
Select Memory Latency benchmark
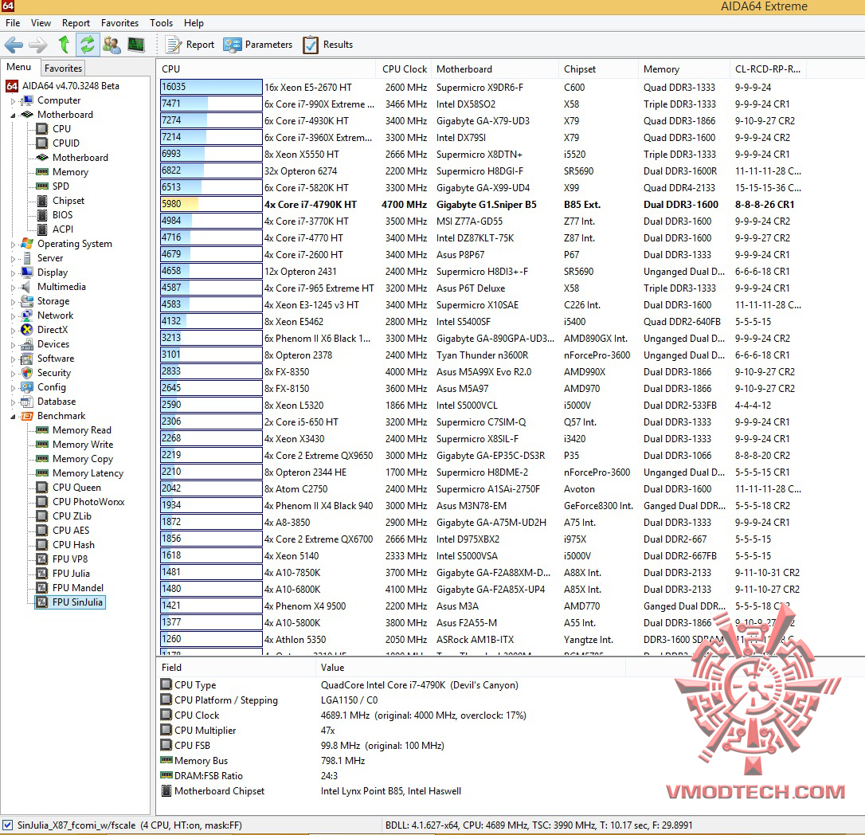point(88,473)
